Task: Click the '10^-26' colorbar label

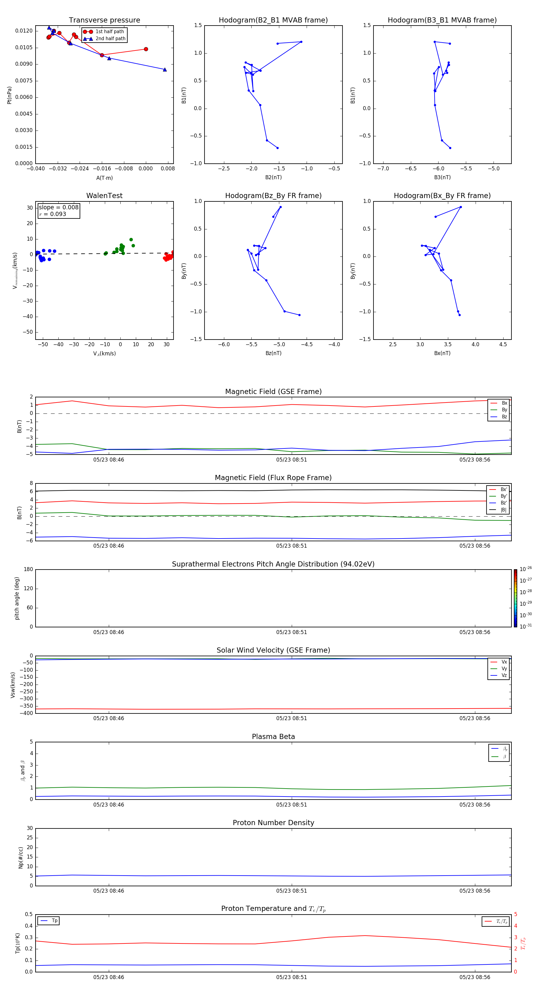Action: pos(526,569)
